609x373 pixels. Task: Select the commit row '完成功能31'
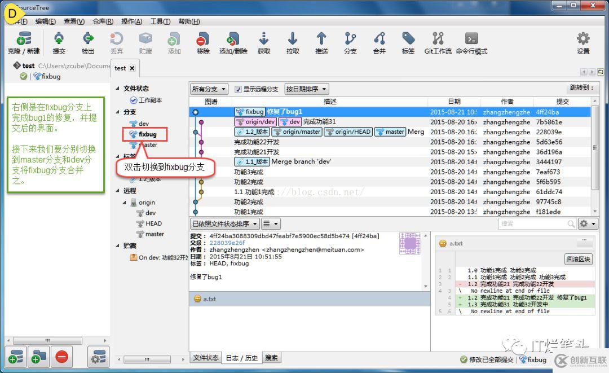click(x=390, y=122)
